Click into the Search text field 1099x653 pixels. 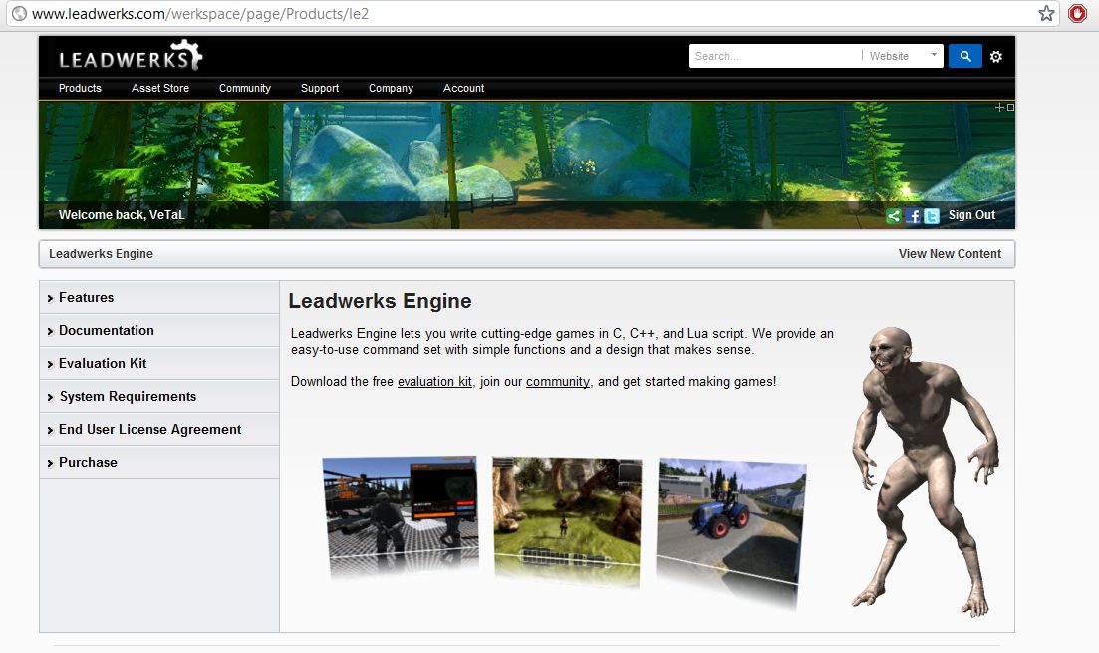(x=775, y=56)
